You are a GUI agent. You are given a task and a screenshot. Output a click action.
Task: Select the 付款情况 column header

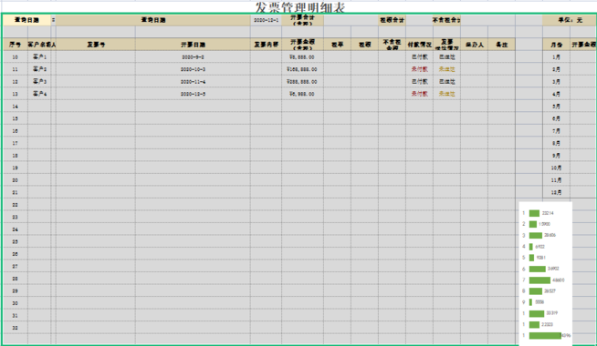pos(419,45)
